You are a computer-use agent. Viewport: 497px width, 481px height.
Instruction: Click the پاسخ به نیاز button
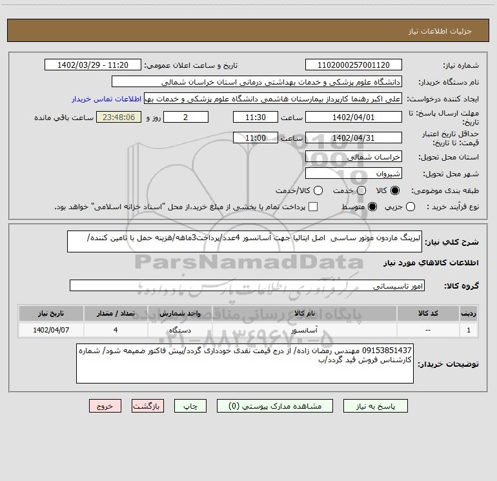(375, 406)
